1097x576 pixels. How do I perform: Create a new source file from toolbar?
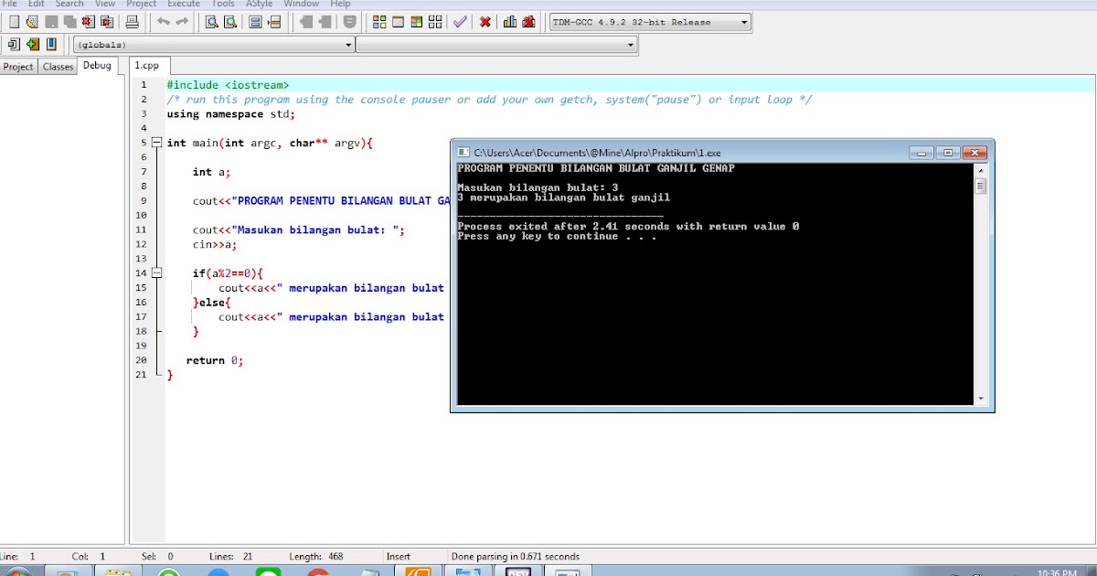coord(14,22)
